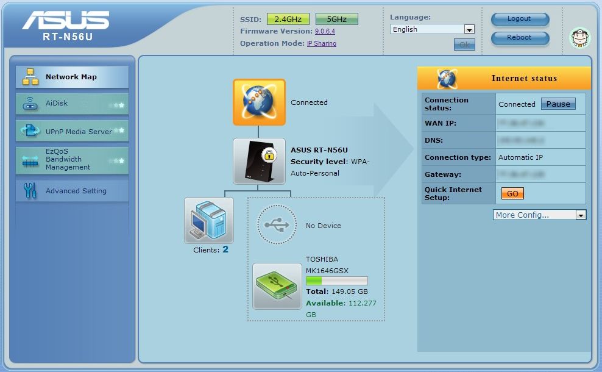Screen dimensions: 602x372
Task: Open the Clients computer icon
Action: (209, 220)
